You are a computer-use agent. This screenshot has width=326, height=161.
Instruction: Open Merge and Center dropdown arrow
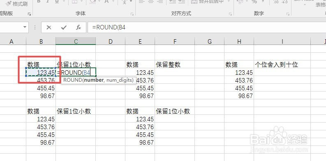tap(229, 2)
